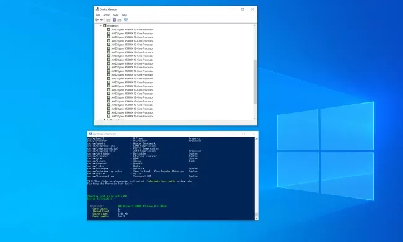Click the action pane toolbar icon beside Help icon

click(x=119, y=20)
